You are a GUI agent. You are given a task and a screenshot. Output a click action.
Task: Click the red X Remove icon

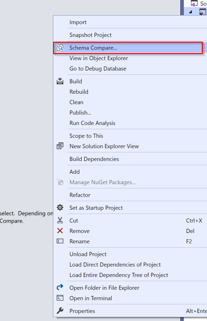click(60, 231)
